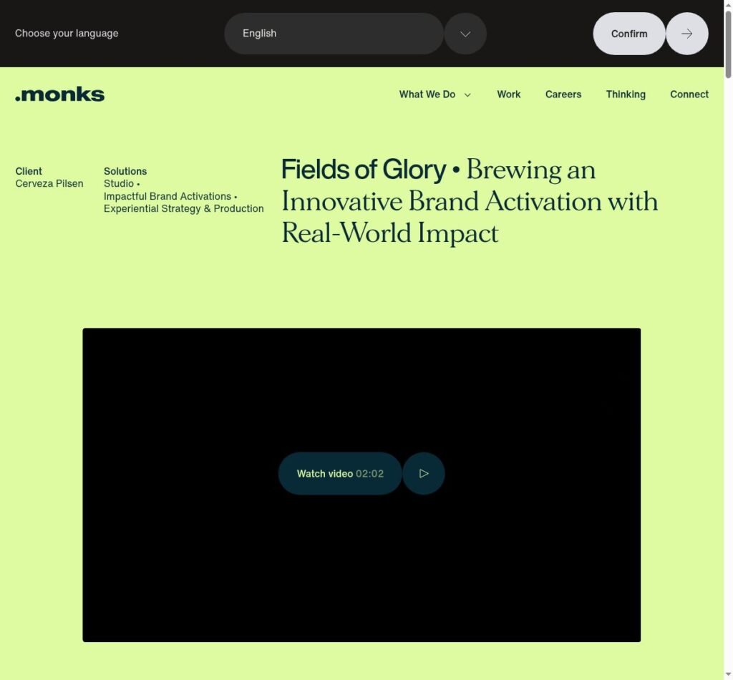Open the Studio solutions link
The image size is (733, 680).
pos(119,184)
